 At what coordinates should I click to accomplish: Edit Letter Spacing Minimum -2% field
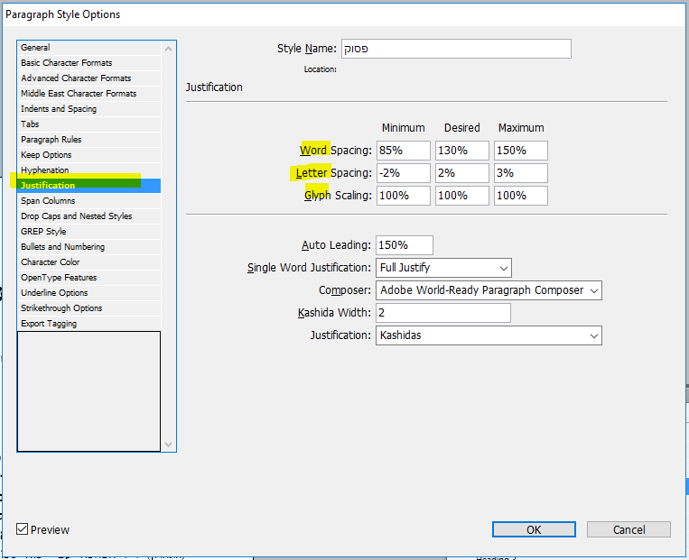404,173
